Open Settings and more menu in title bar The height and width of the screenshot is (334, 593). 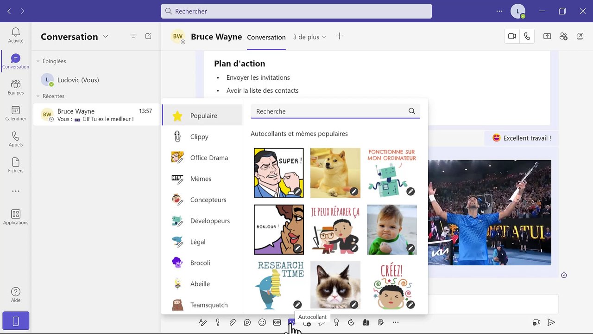point(499,11)
